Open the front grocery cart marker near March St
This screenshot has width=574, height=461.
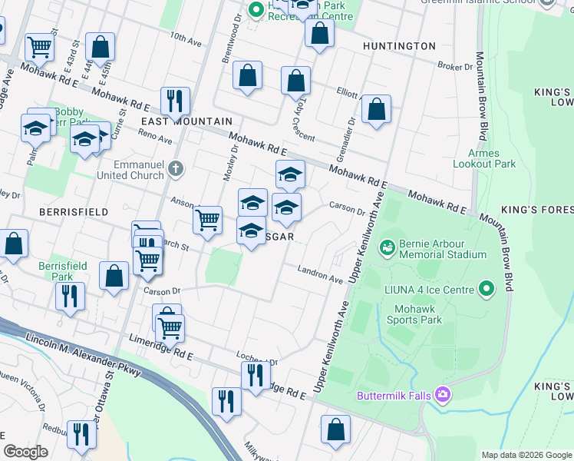147,263
